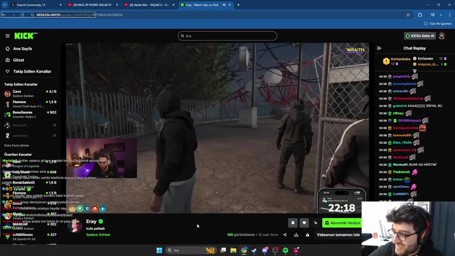Download the clip
Viewport: 455px width, 256px height.
coord(296,235)
